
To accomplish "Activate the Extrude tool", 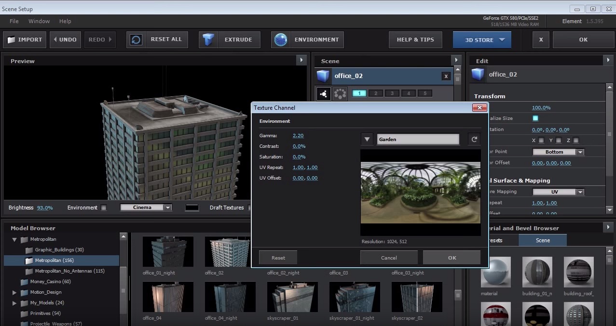I will coord(229,39).
